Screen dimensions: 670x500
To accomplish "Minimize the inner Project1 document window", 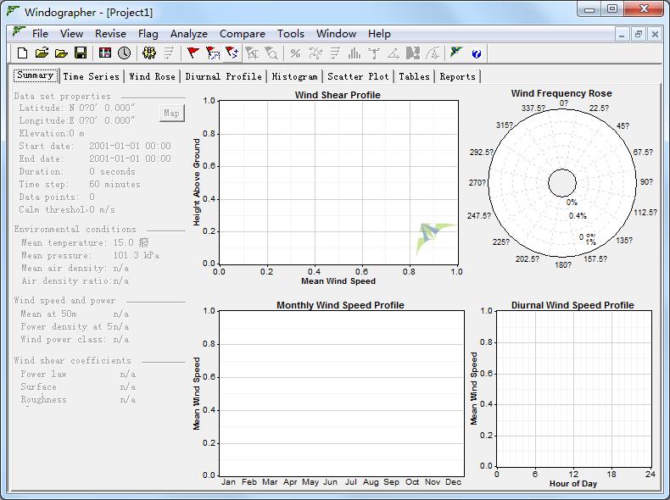I will [x=622, y=34].
